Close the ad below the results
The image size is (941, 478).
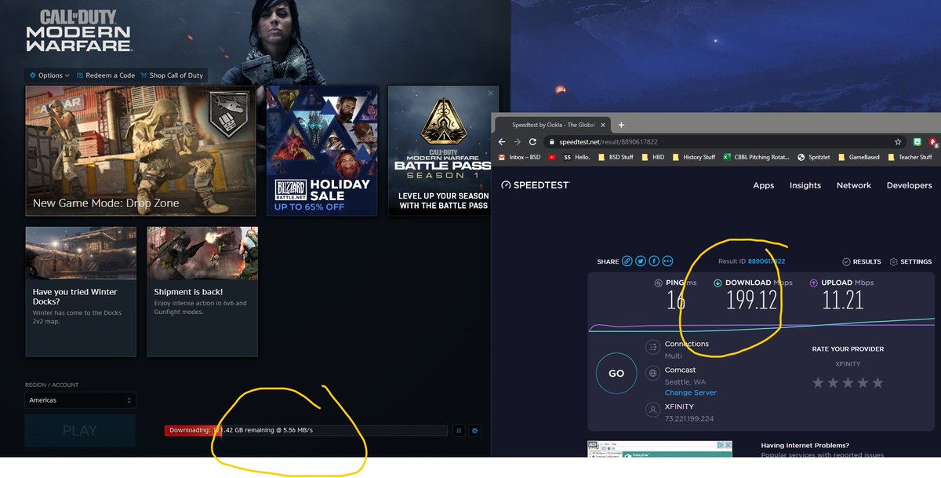pos(728,445)
